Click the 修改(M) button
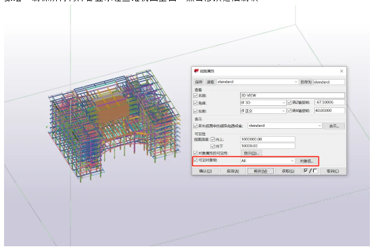376x251 pixels. coord(260,171)
